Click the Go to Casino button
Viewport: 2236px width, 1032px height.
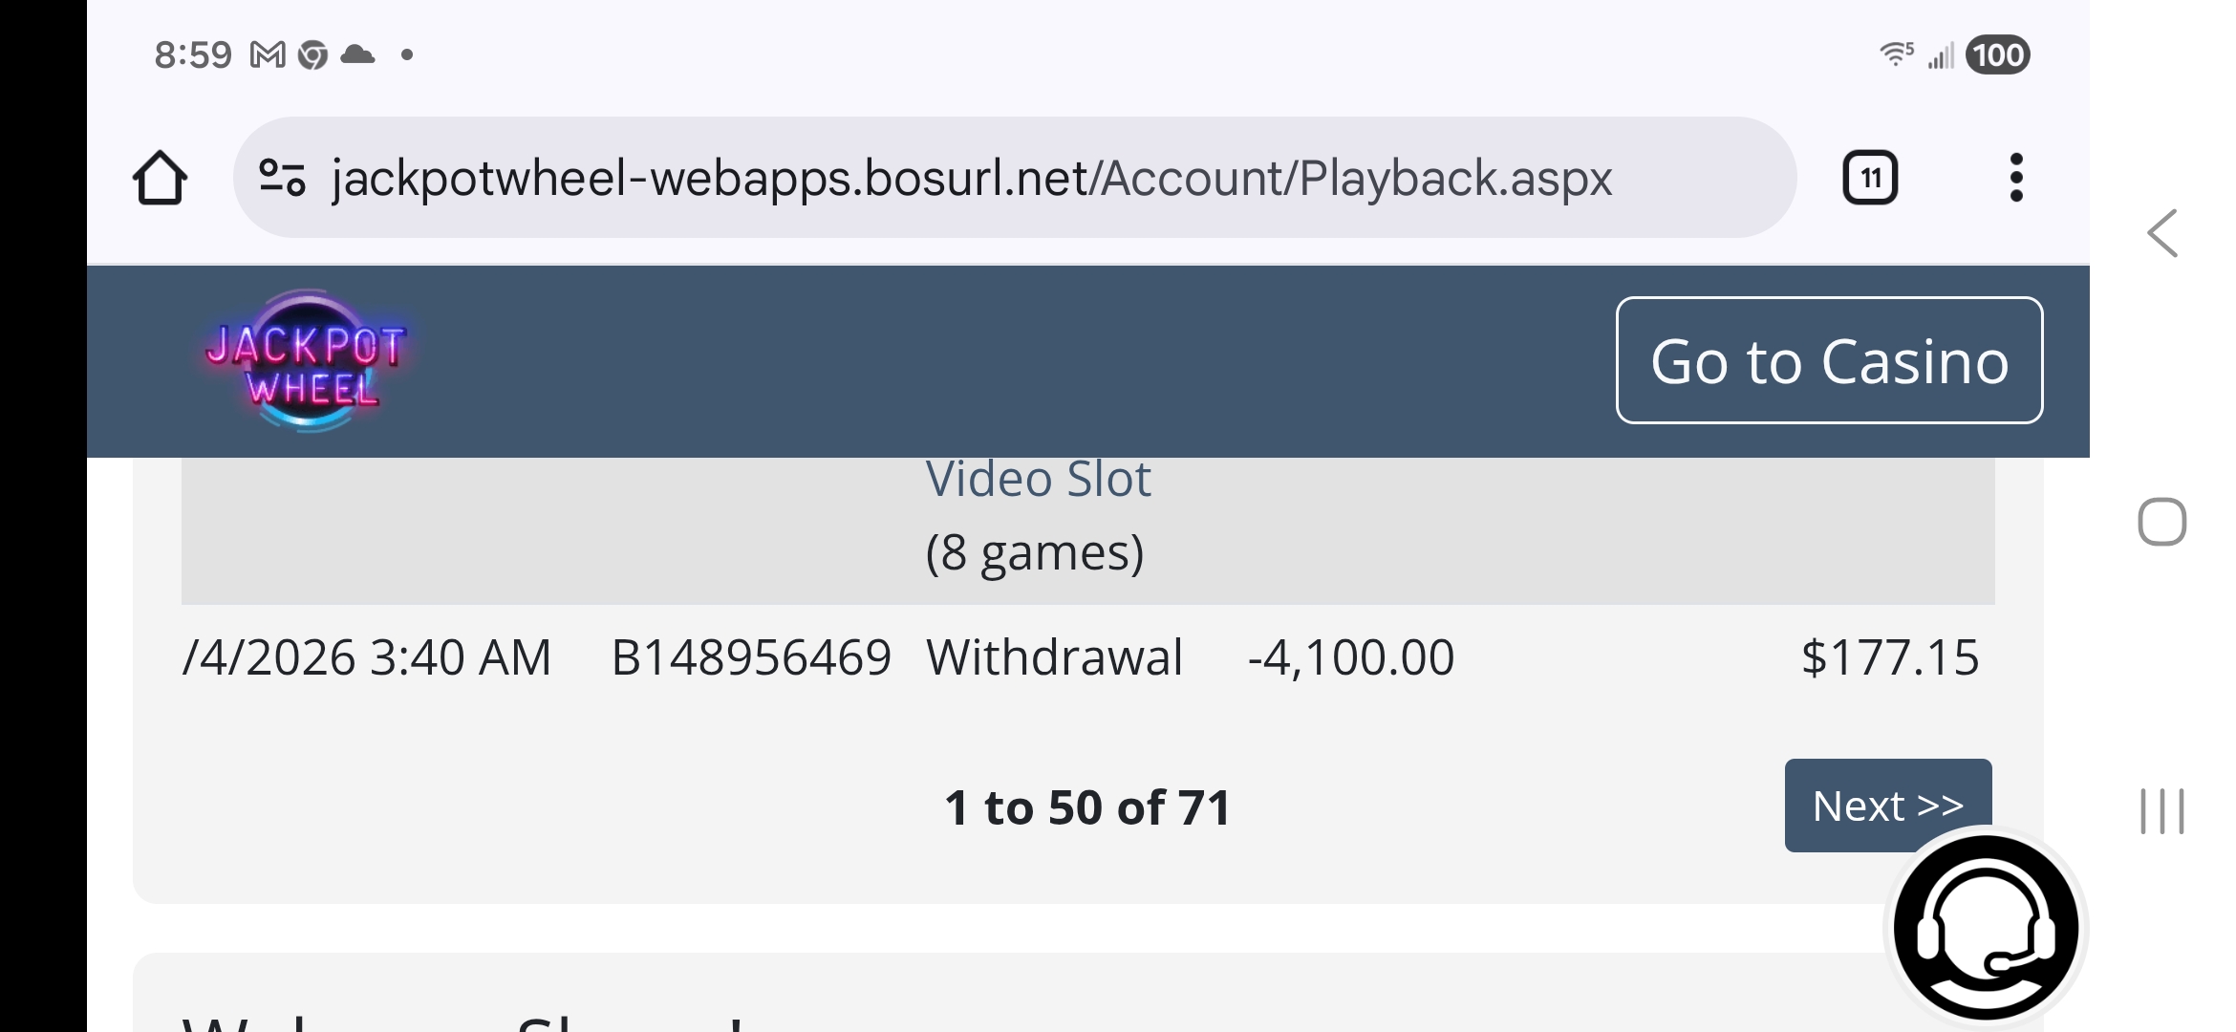(1829, 361)
